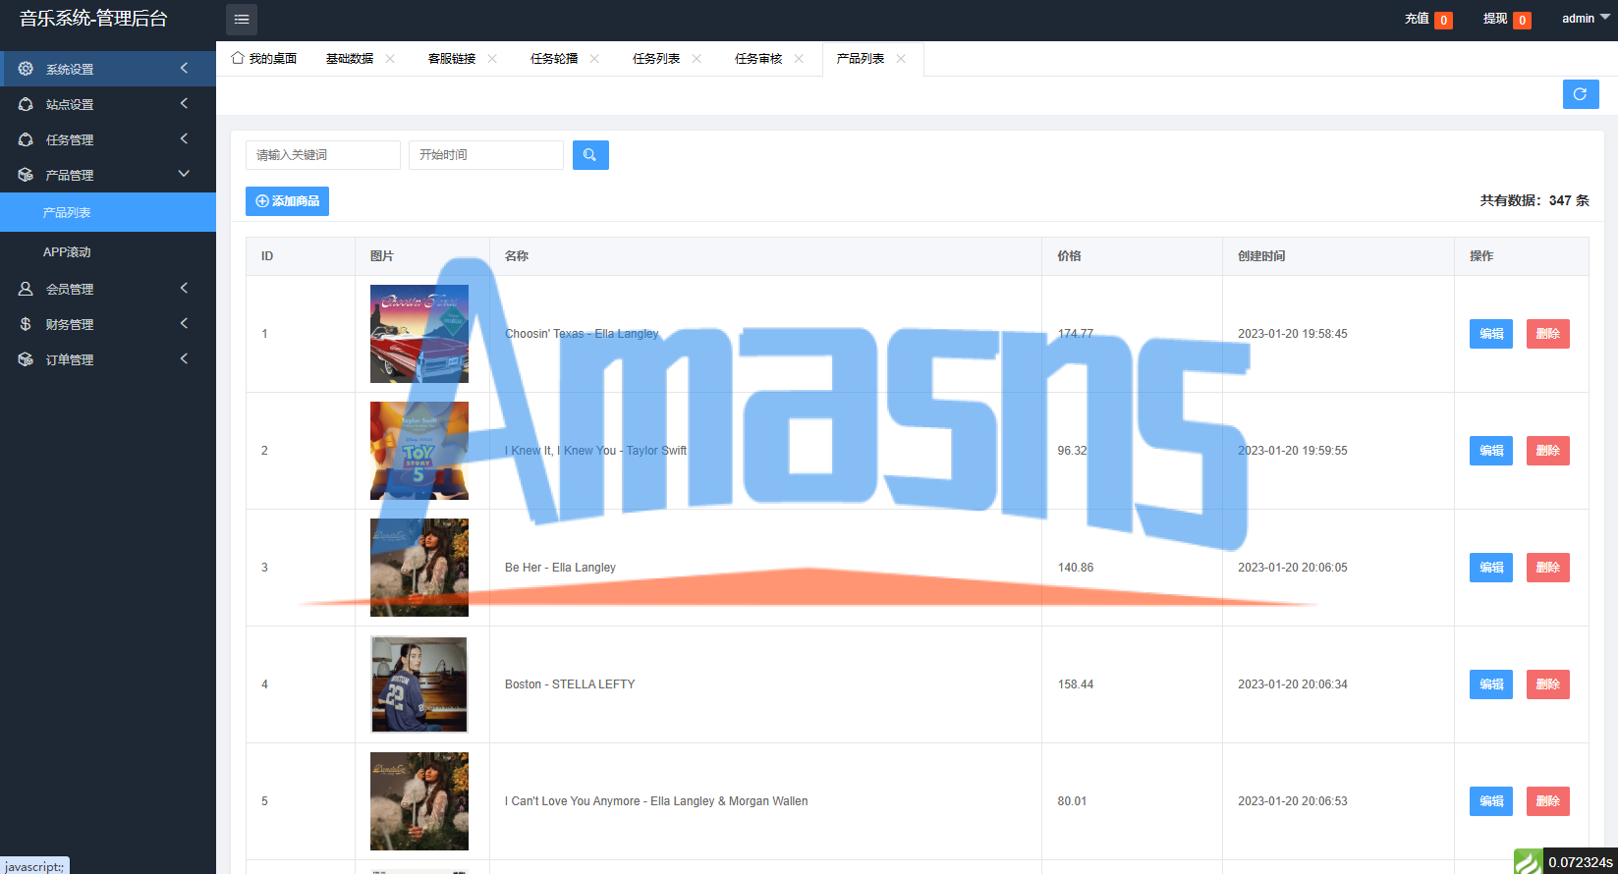
Task: Close the 任务列表 tab
Action: pos(697,59)
